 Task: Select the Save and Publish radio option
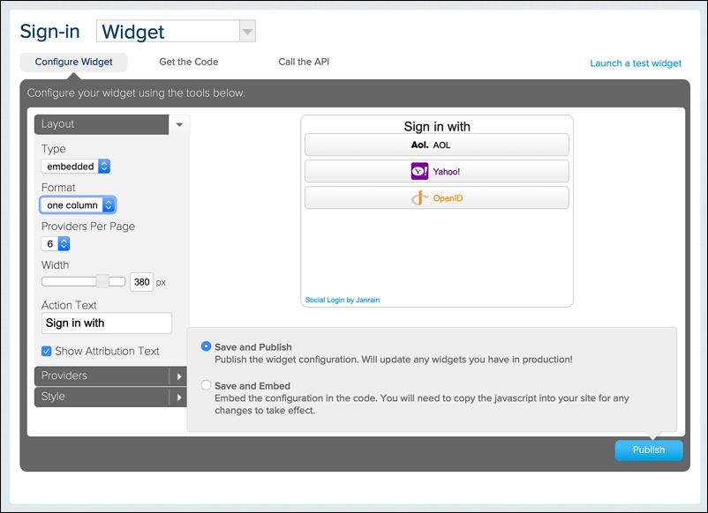coord(207,347)
